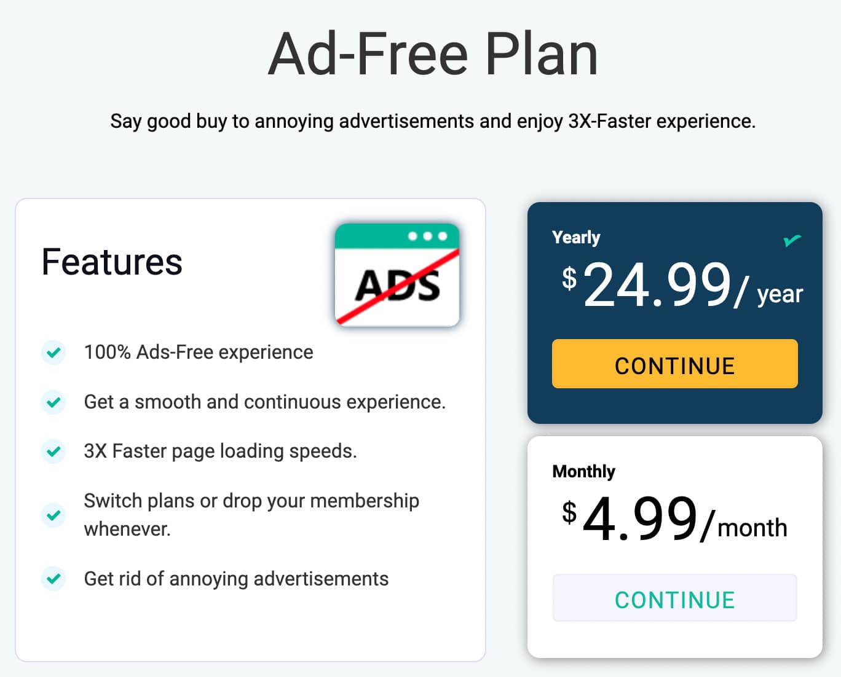Select the Yearly plan card
This screenshot has height=677, width=841.
click(x=674, y=313)
